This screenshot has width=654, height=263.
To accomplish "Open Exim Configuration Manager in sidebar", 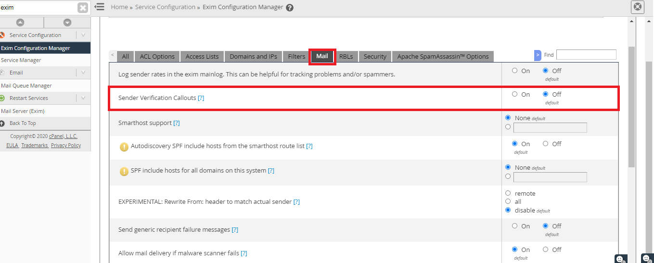I will (x=45, y=48).
